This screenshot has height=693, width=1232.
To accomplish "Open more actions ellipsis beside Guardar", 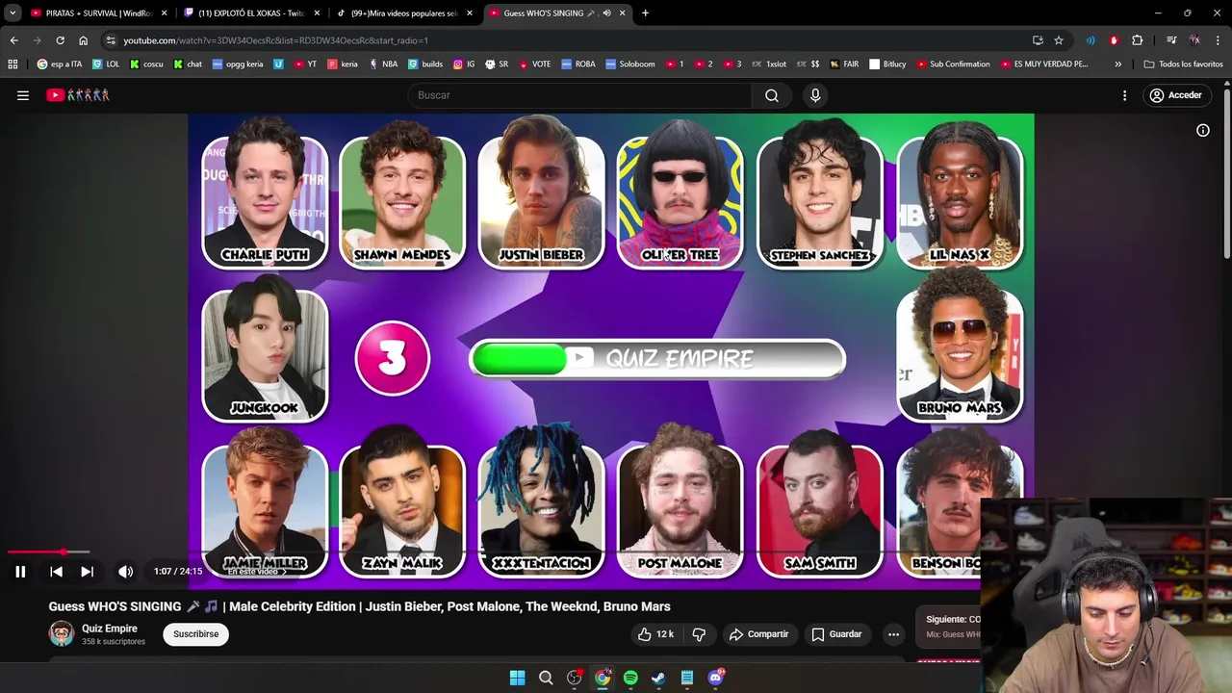I will tap(893, 634).
